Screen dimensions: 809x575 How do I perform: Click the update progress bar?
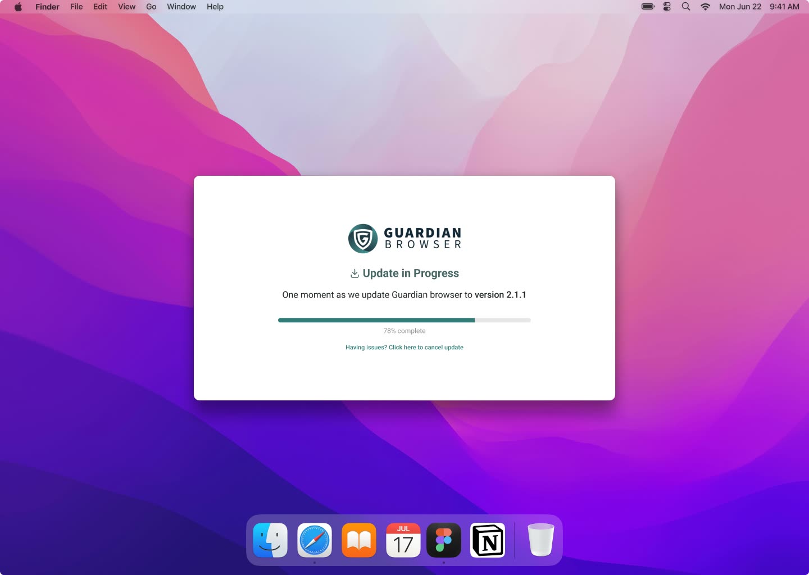404,320
